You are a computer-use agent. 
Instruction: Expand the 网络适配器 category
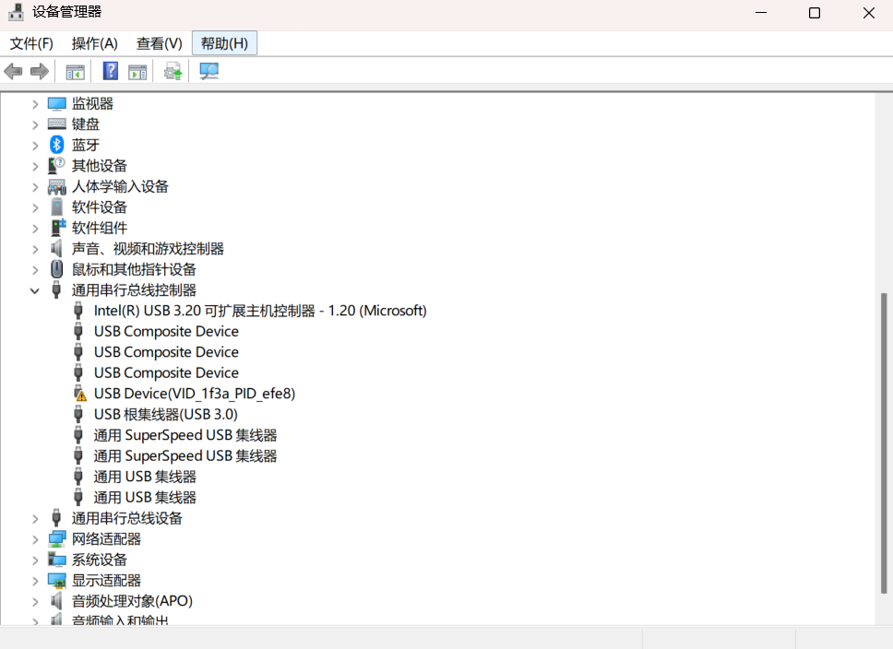point(35,539)
